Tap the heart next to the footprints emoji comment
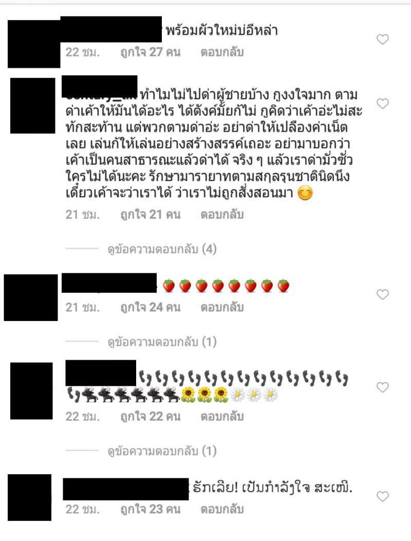 (382, 387)
